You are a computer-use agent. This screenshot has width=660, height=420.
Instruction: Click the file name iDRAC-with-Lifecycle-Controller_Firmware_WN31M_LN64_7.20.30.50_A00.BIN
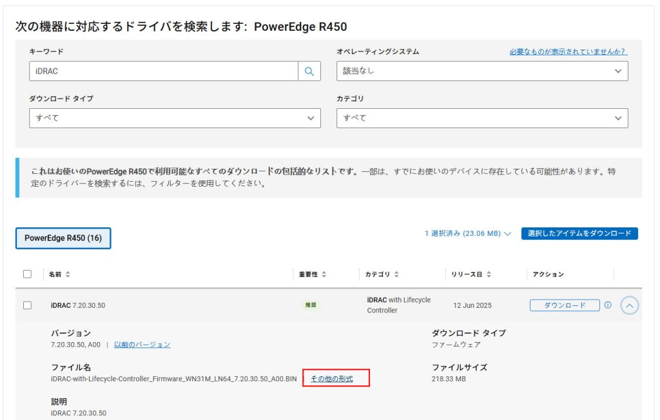(174, 379)
